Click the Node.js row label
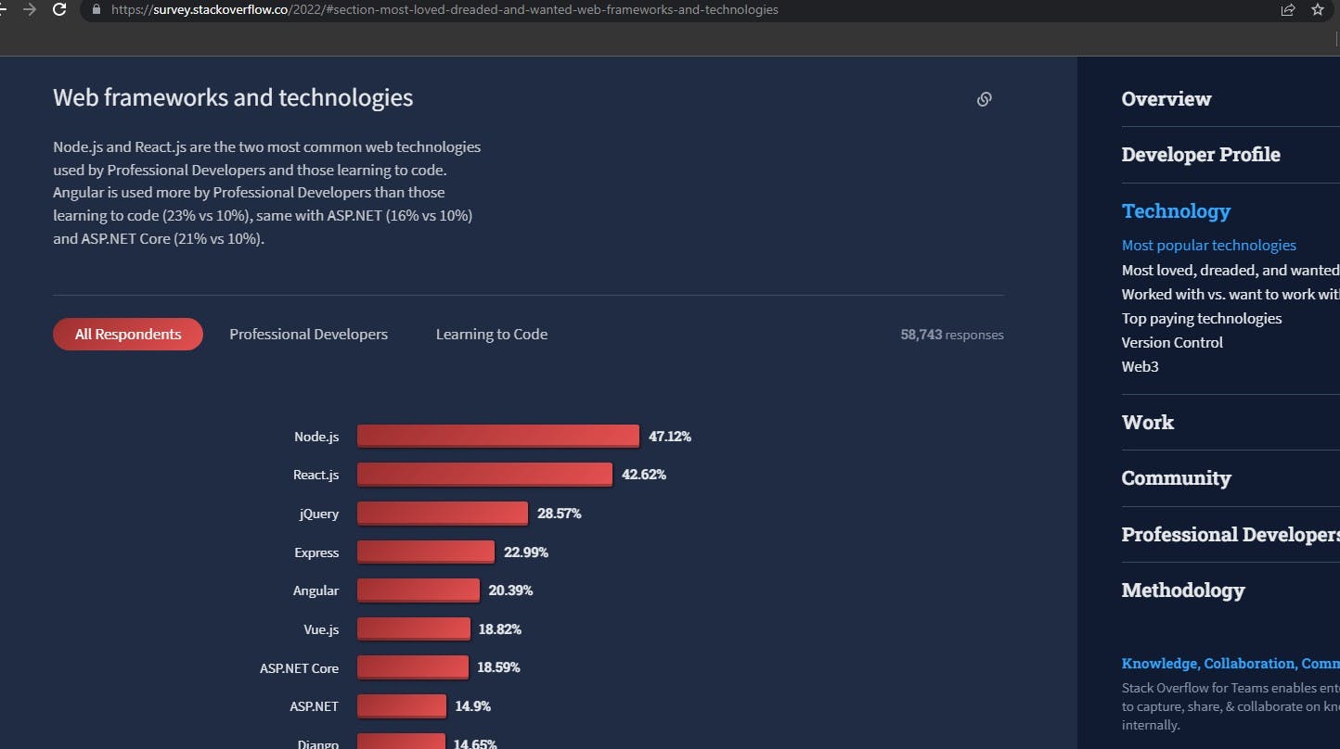The height and width of the screenshot is (749, 1340). pos(316,437)
